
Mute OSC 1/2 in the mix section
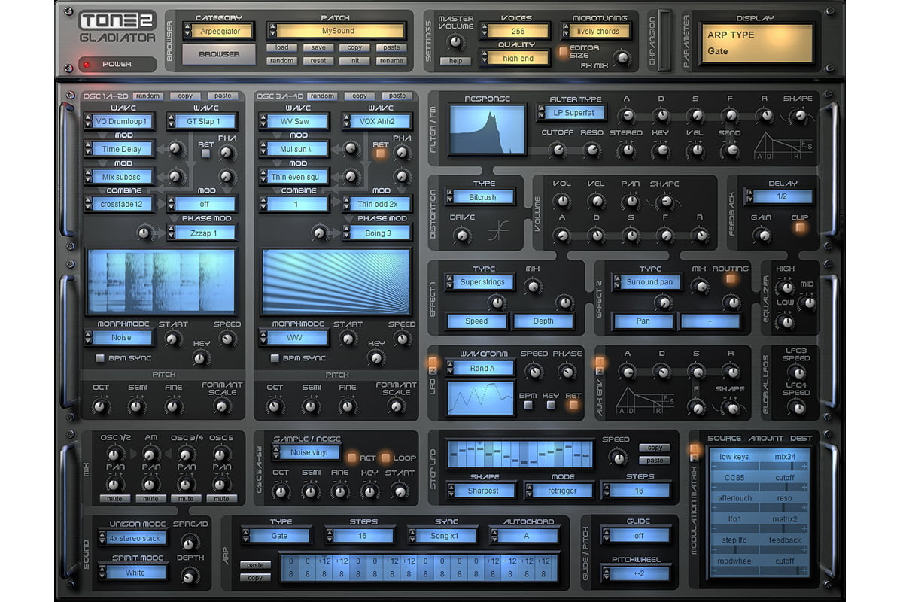[115, 498]
